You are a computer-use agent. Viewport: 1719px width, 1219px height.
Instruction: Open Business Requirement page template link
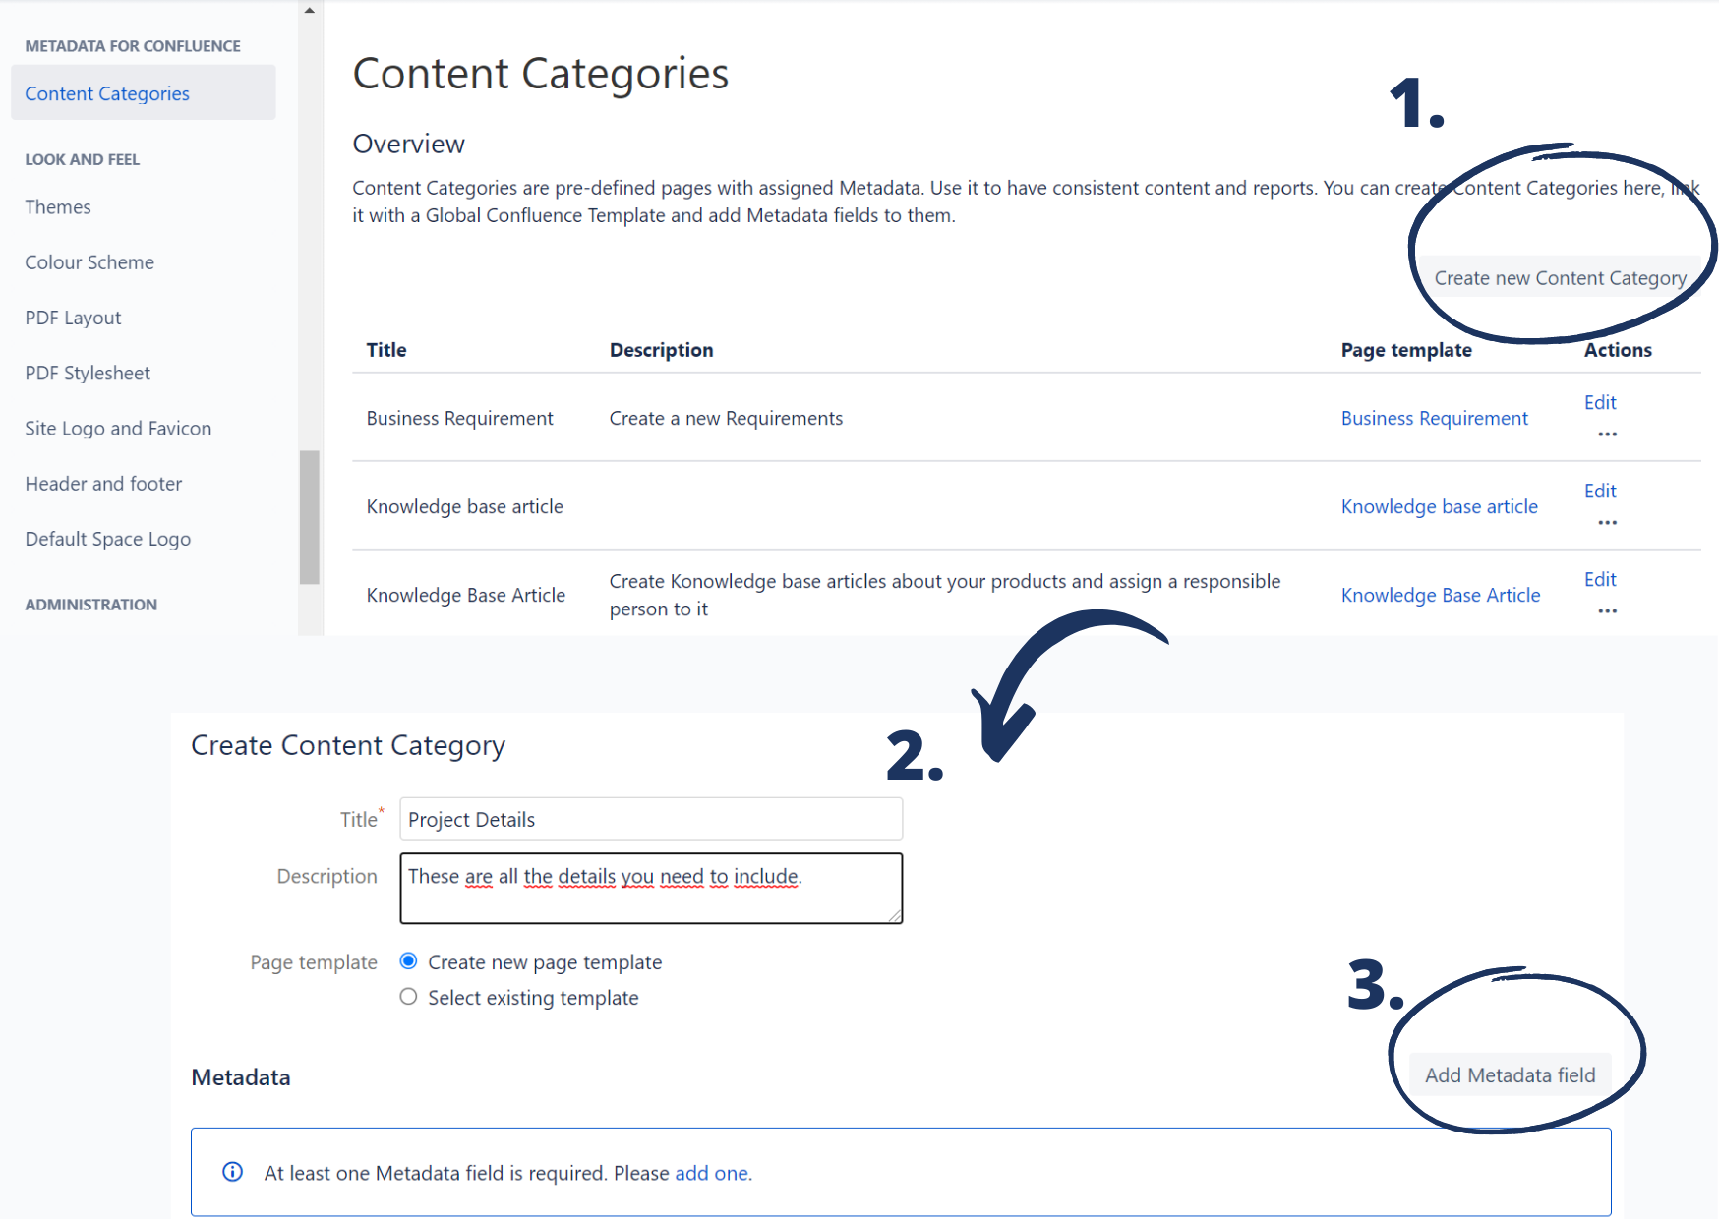pyautogui.click(x=1434, y=418)
